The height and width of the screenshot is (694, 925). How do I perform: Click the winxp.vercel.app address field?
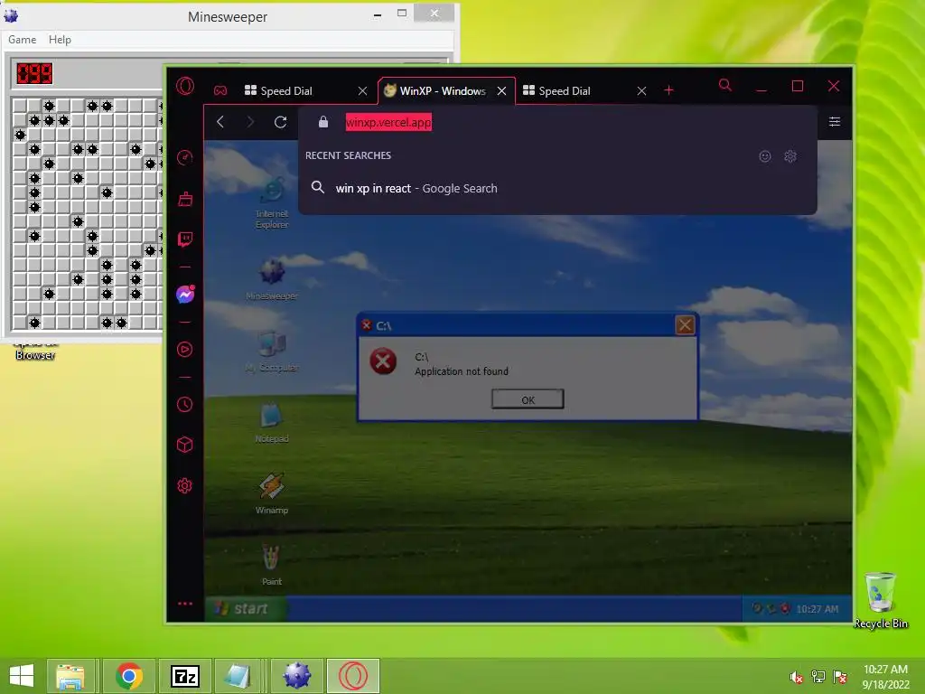388,122
